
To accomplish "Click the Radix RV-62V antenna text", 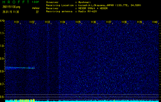I will [x=88, y=11].
